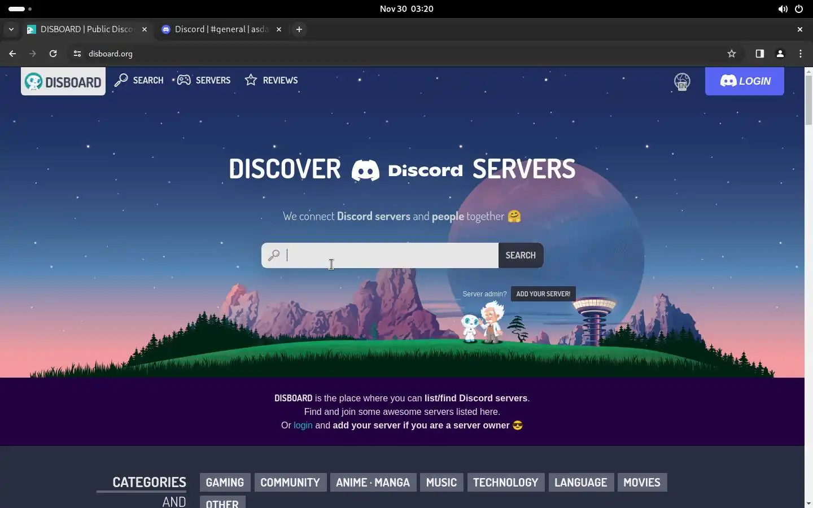Open the language globe selector

682,81
